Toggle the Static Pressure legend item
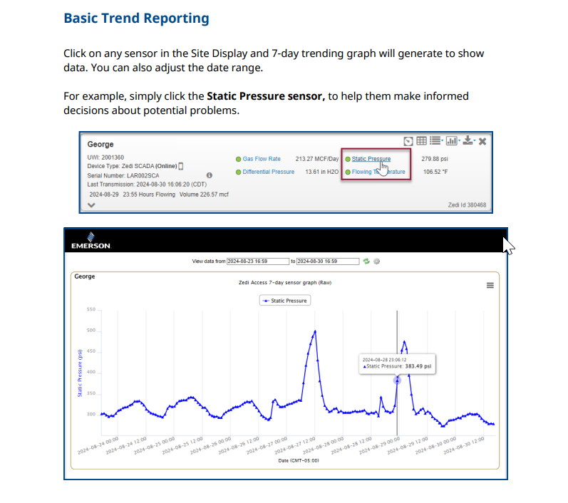 click(285, 301)
